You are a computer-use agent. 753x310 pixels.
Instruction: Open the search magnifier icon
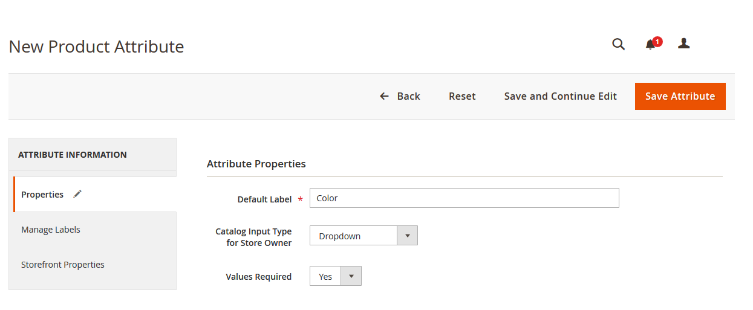coord(618,44)
